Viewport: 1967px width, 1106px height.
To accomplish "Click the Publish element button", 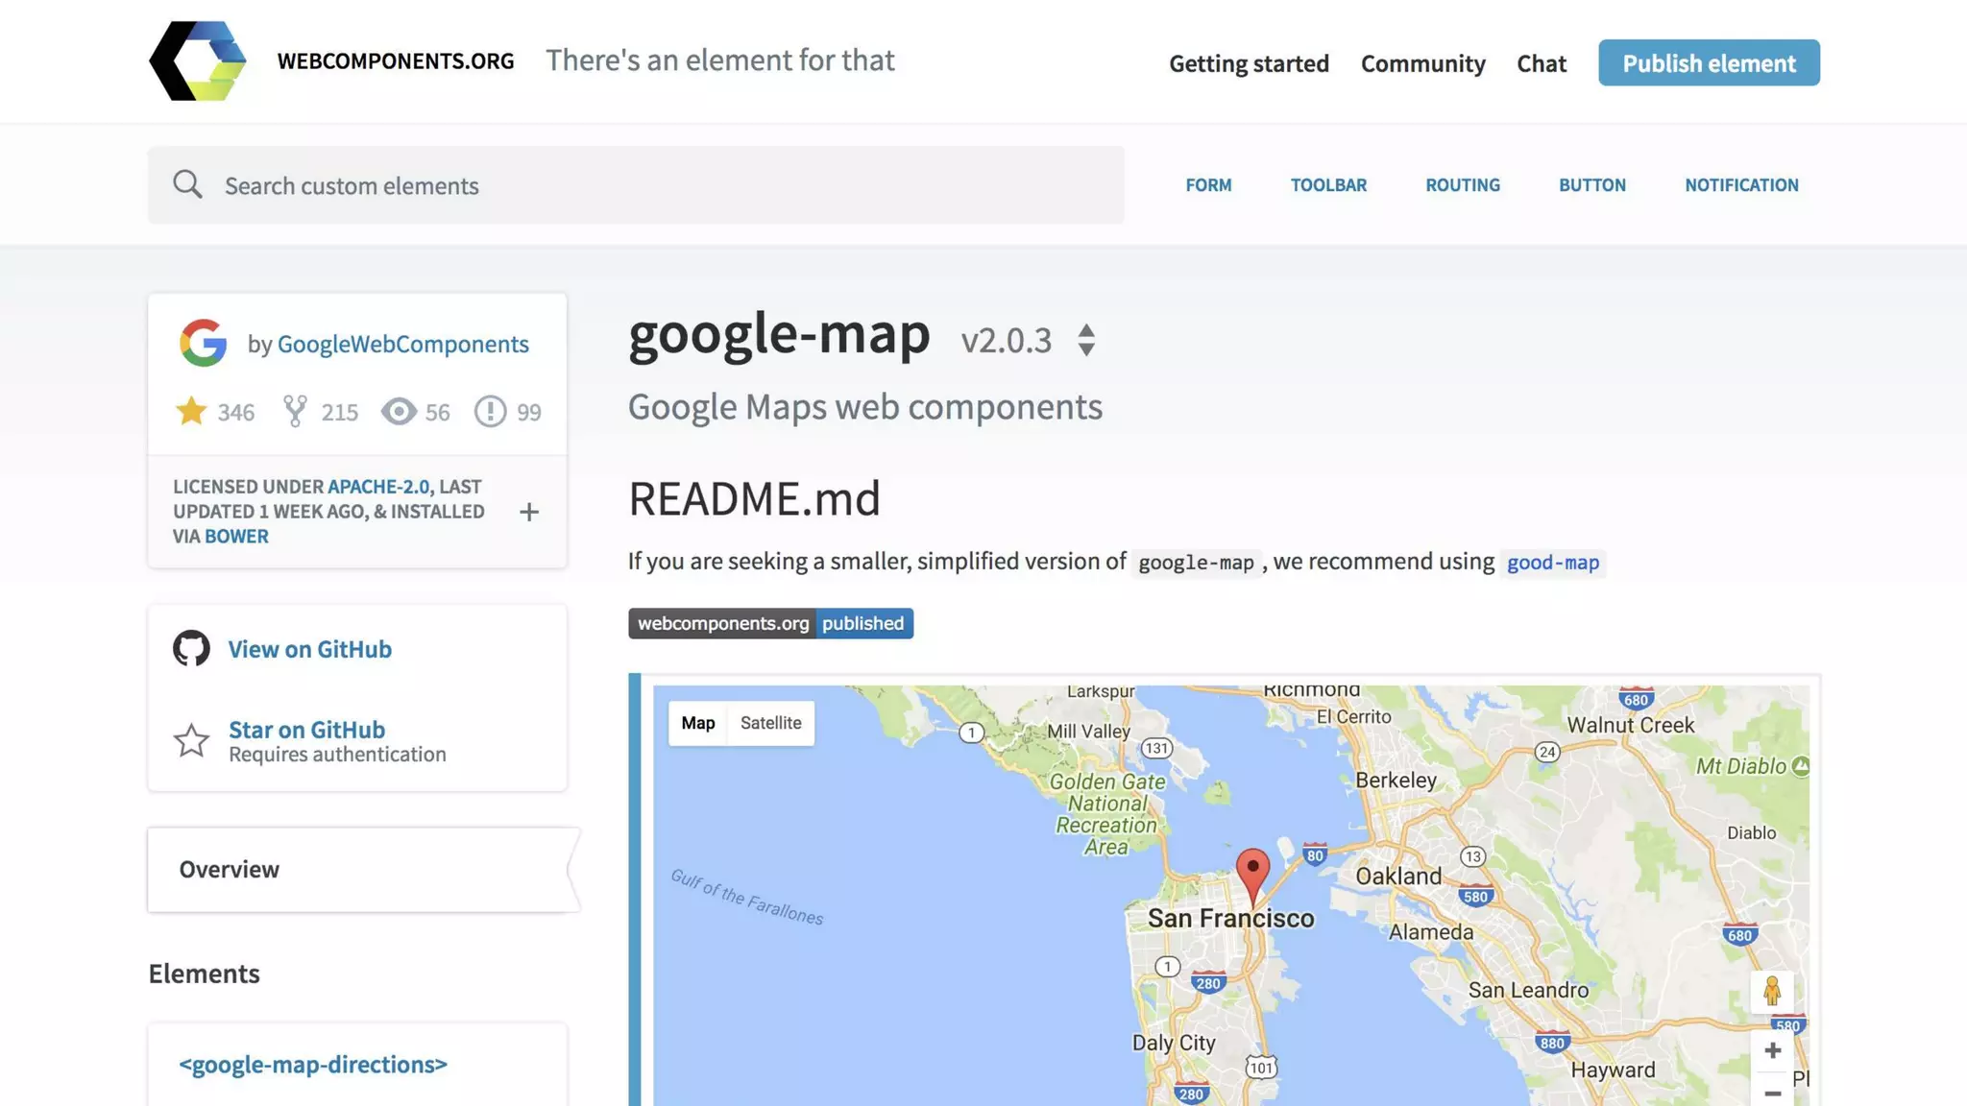I will (x=1709, y=63).
